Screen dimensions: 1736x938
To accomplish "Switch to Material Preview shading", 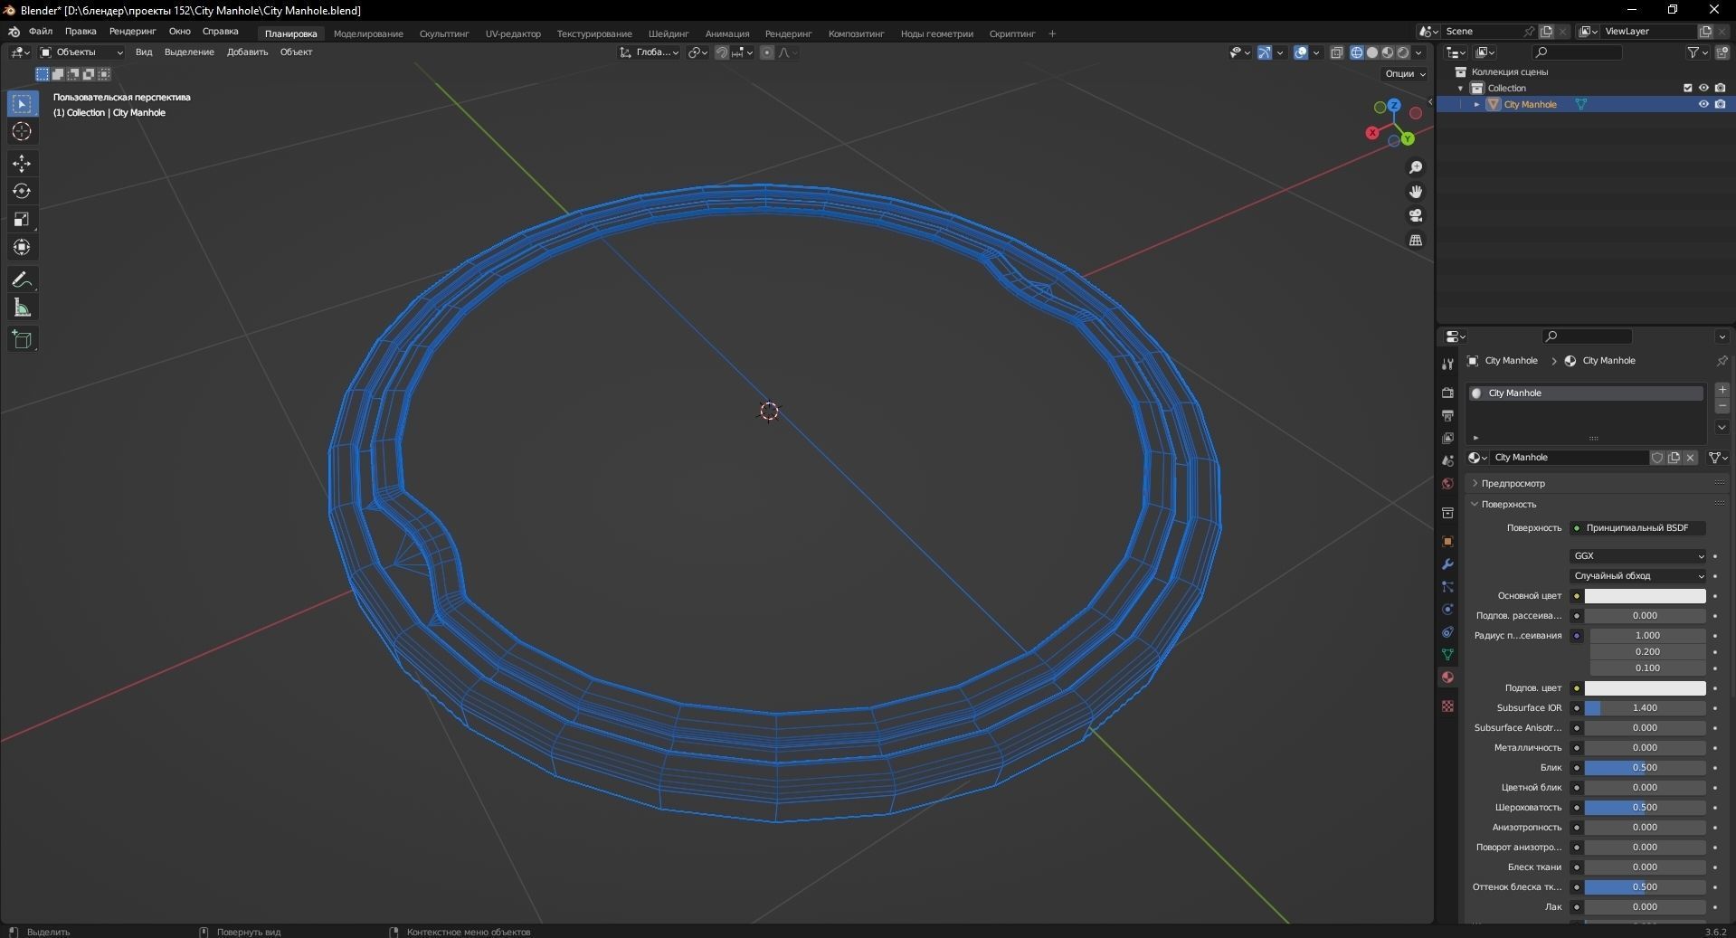I will click(1388, 52).
